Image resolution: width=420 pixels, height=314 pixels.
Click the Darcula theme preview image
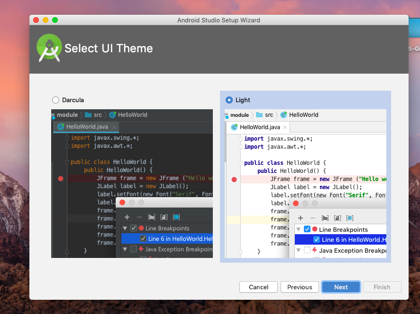[x=132, y=183]
